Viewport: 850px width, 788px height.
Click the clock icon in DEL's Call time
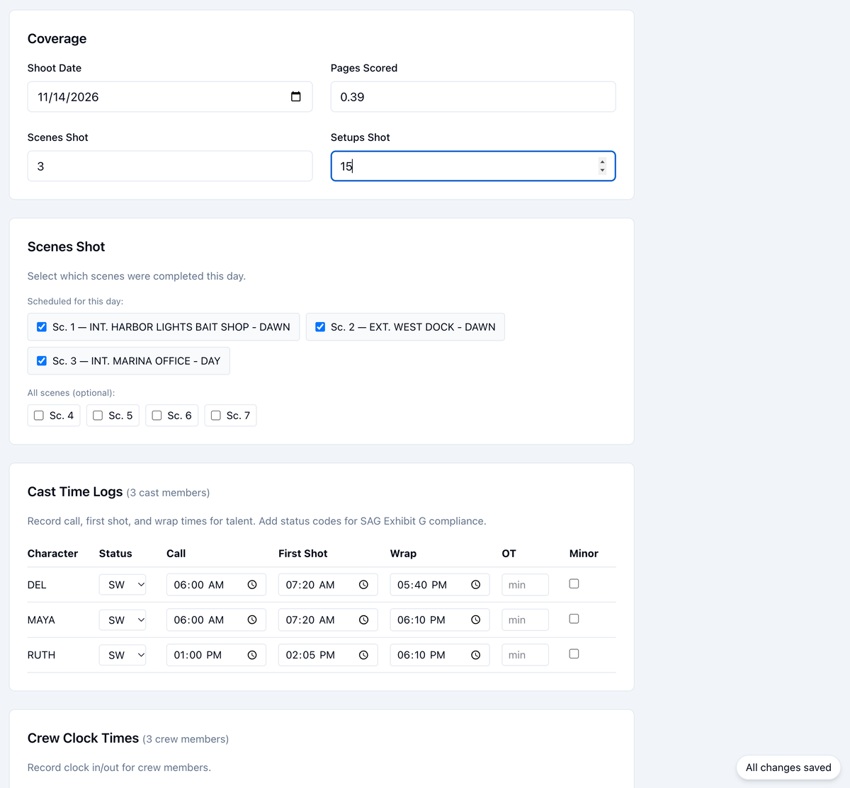252,585
